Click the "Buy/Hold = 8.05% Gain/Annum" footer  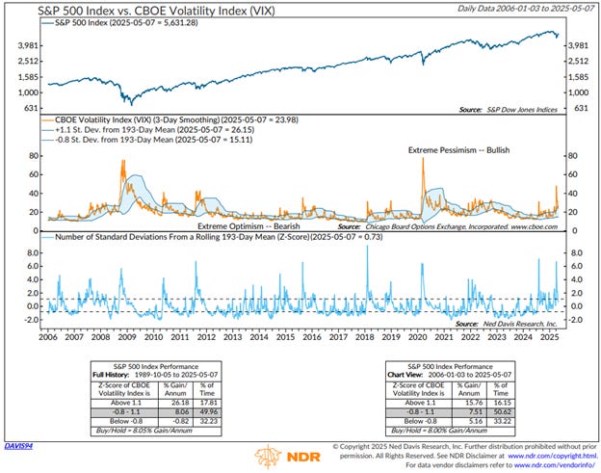[144, 431]
